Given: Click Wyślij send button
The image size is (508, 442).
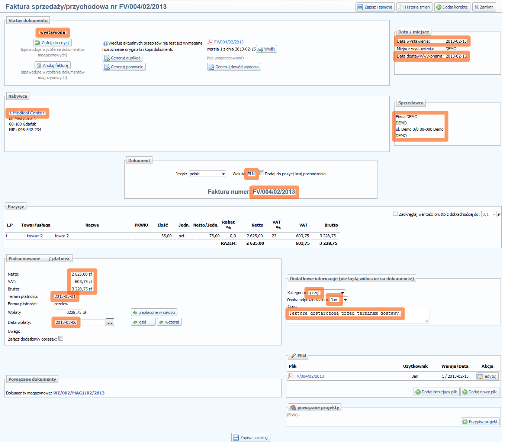Looking at the screenshot, I should (266, 49).
